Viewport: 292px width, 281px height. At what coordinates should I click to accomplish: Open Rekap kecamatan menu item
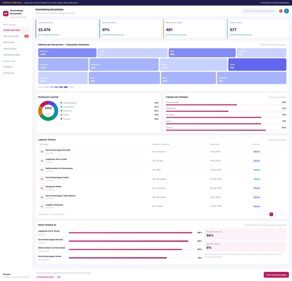[x=16, y=55]
